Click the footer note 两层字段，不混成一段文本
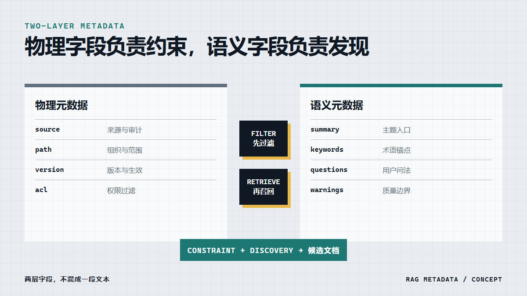This screenshot has height=296, width=527. [x=67, y=279]
